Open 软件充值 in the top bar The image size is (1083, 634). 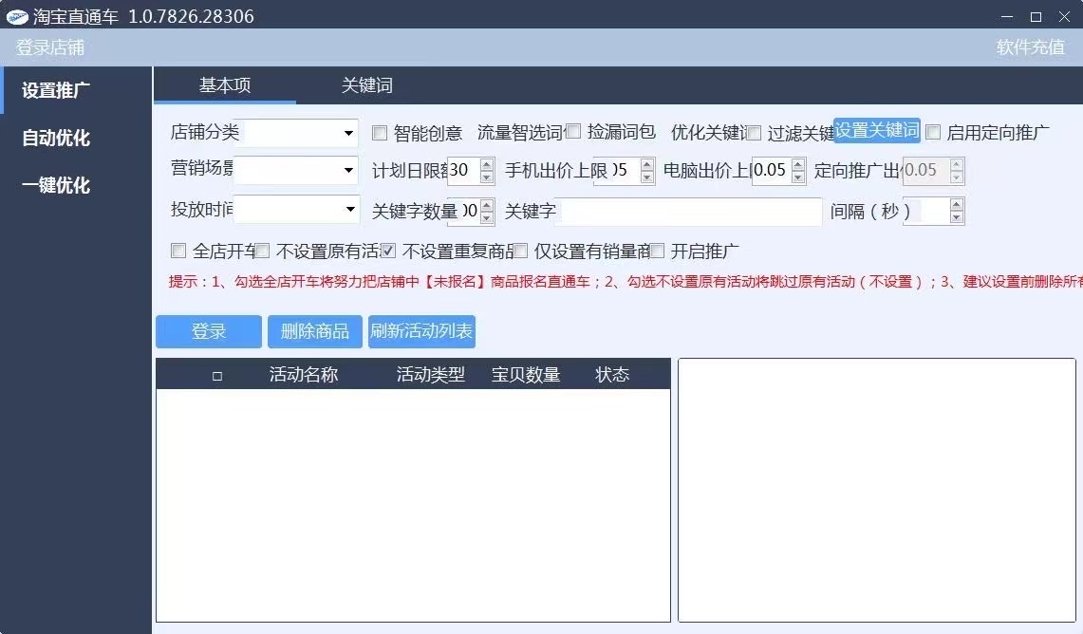click(1030, 47)
